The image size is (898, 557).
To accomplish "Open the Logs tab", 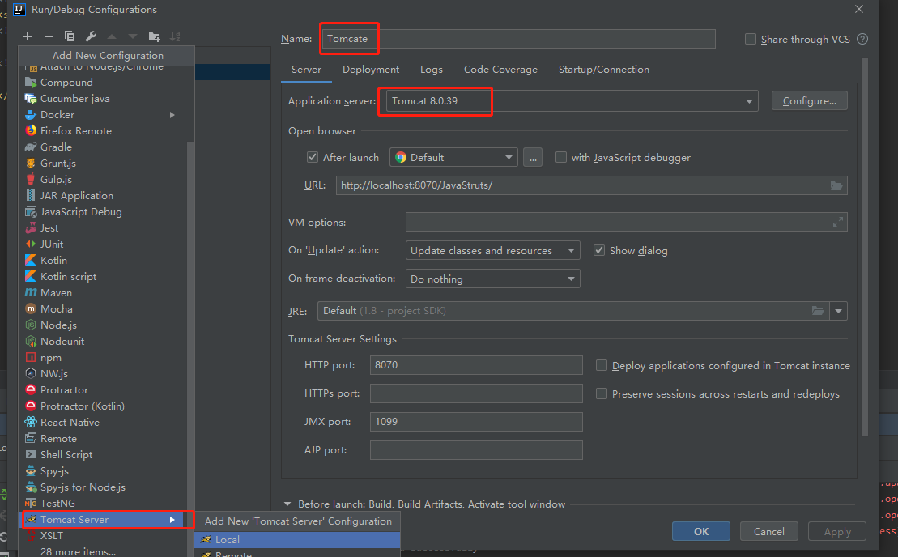I will click(432, 70).
